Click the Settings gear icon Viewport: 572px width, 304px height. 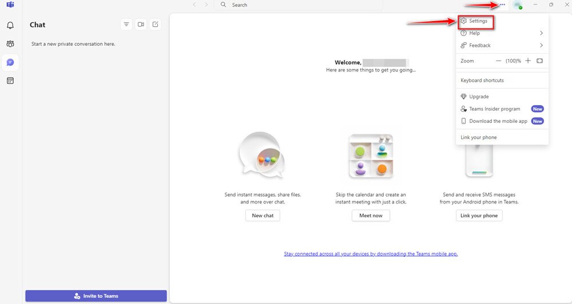464,21
